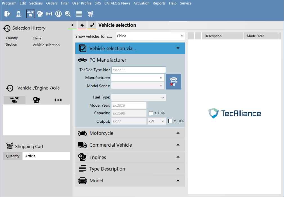Click the green-underlined collapse arrow button
Screen dimensions: 284x197
click(72, 25)
